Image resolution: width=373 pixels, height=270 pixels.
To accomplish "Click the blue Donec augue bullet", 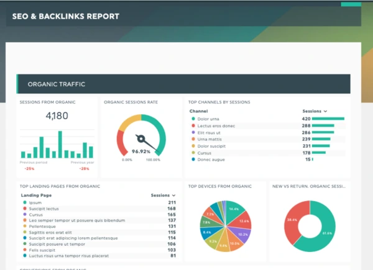I will click(x=193, y=160).
